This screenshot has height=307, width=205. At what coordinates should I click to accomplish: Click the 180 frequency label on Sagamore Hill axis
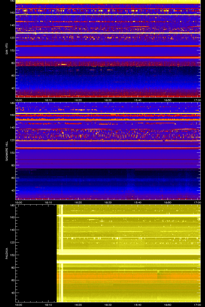pos(12,103)
